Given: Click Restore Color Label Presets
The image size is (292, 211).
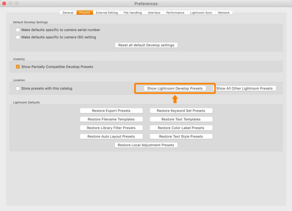Looking at the screenshot, I should [x=181, y=128].
